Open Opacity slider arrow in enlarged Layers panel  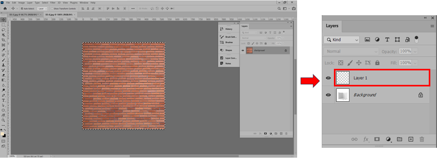click(x=415, y=52)
